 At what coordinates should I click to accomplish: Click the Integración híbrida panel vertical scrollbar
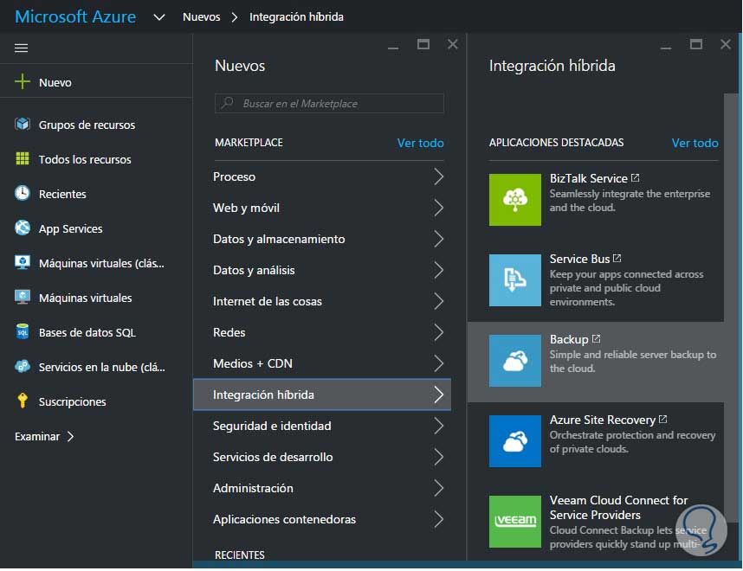pos(731,208)
